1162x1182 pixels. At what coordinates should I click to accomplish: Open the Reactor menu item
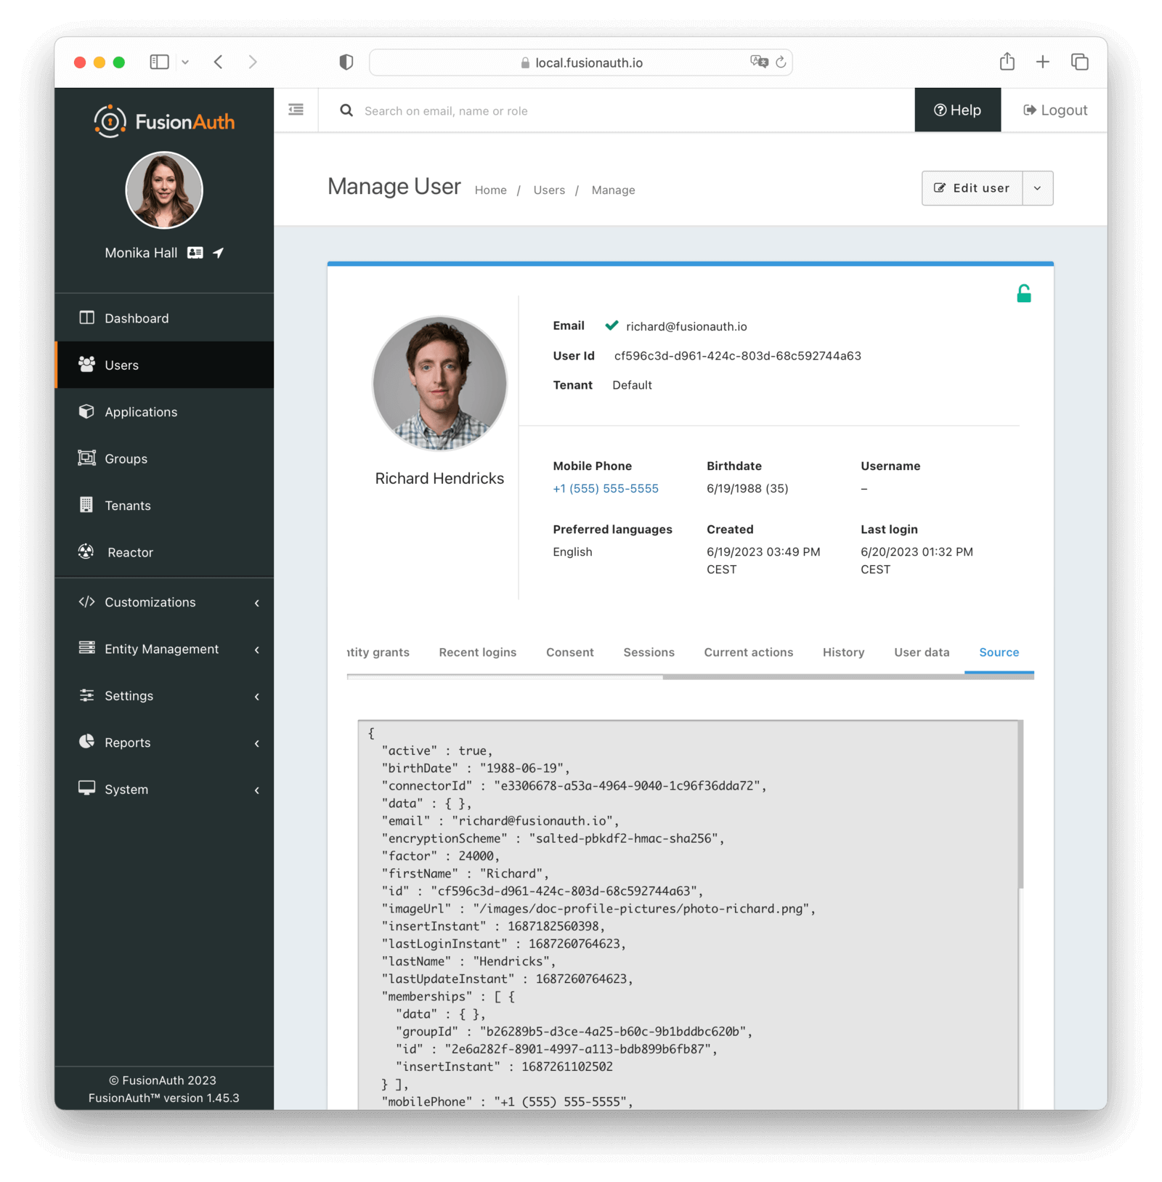click(x=164, y=552)
